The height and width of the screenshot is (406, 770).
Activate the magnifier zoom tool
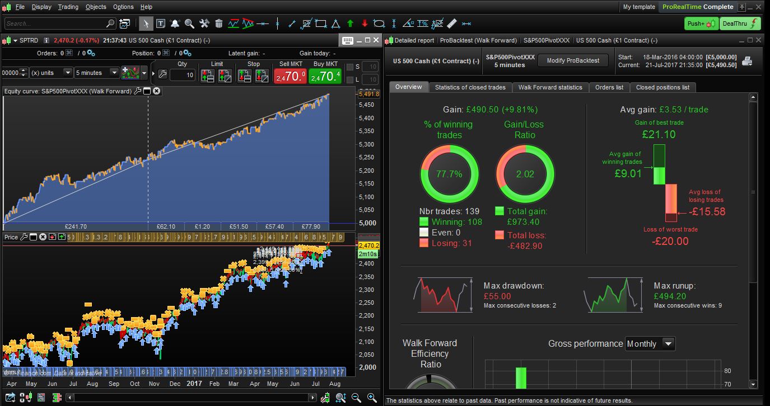click(189, 23)
